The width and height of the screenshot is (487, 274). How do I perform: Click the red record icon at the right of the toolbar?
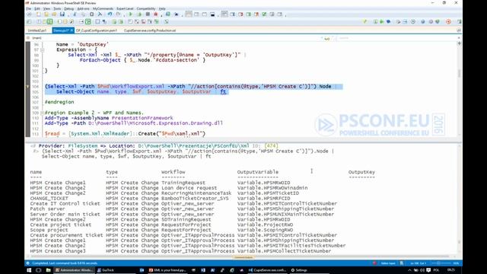pyautogui.click(x=448, y=22)
